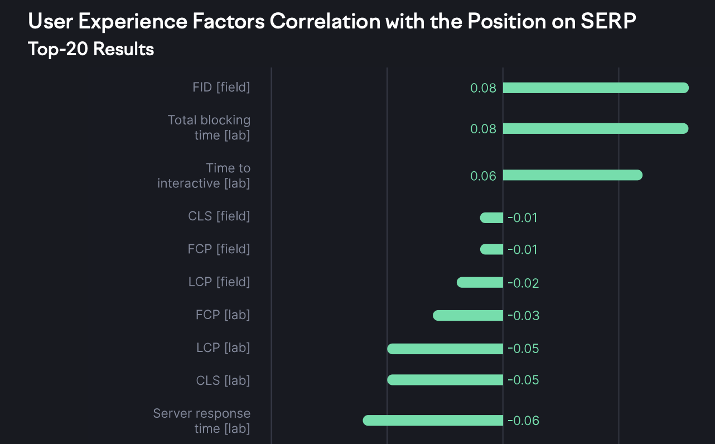Select the Total blocking time [lab] label
Image resolution: width=715 pixels, height=444 pixels.
209,128
